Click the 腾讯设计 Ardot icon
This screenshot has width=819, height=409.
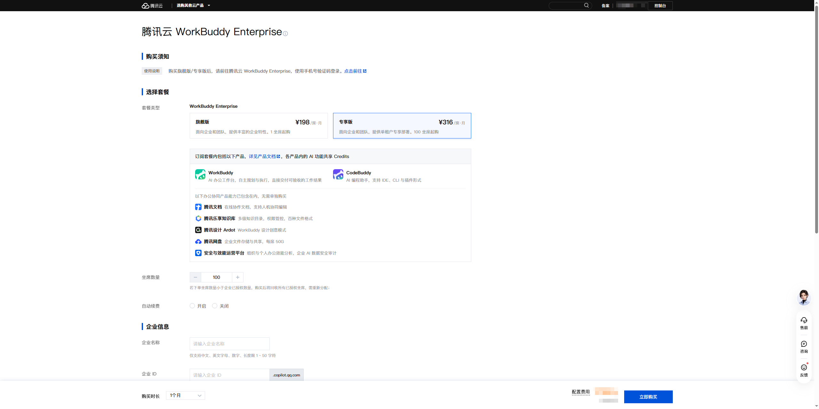198,230
